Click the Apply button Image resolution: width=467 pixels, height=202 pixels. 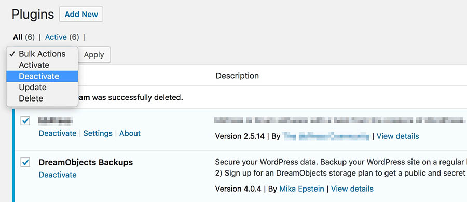[x=94, y=55]
